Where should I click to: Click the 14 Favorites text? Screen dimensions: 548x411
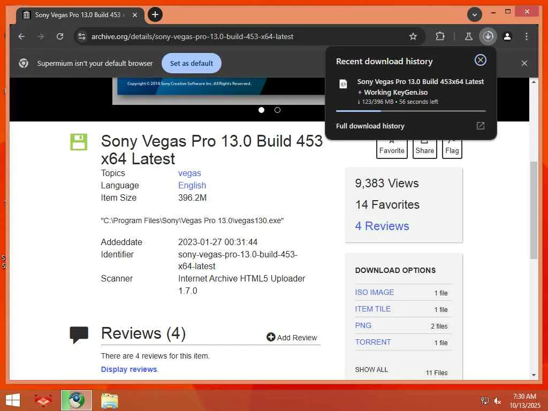pyautogui.click(x=387, y=204)
